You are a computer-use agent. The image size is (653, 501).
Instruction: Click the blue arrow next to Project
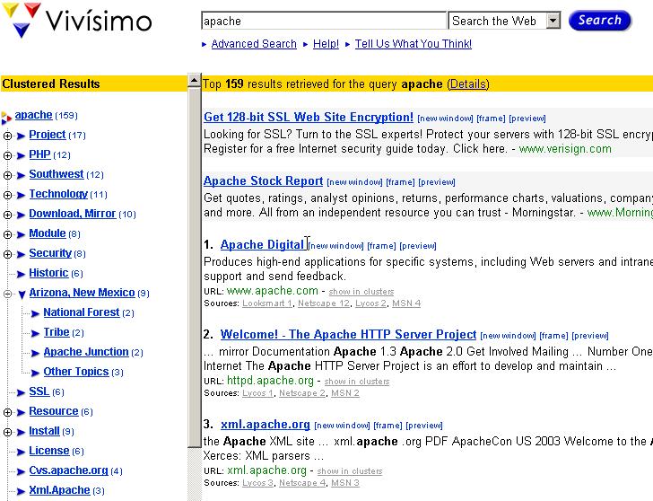[22, 136]
